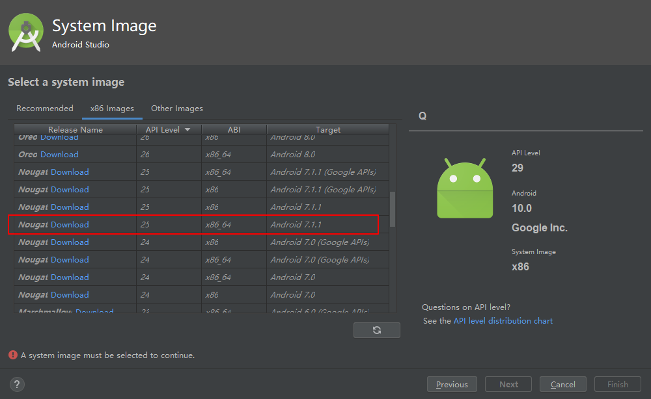
Task: Switch to the Recommended tab
Action: coord(44,108)
